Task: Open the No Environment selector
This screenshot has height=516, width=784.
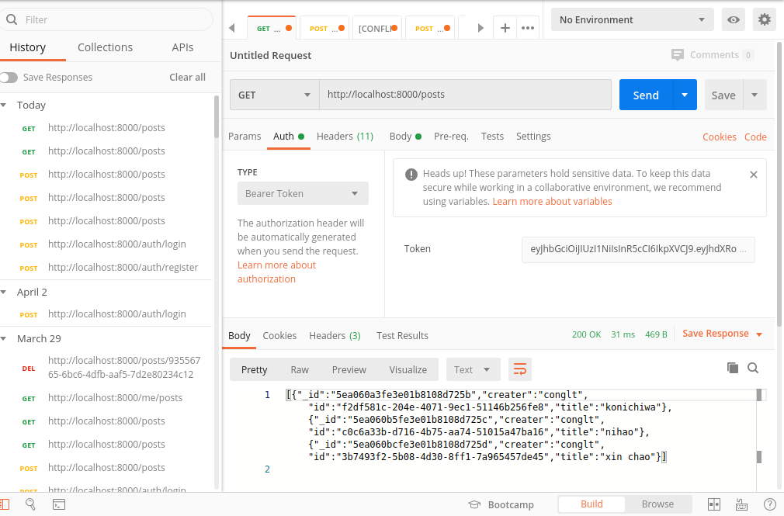Action: point(632,20)
